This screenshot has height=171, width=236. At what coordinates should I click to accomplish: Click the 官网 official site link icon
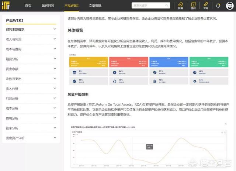205,6
